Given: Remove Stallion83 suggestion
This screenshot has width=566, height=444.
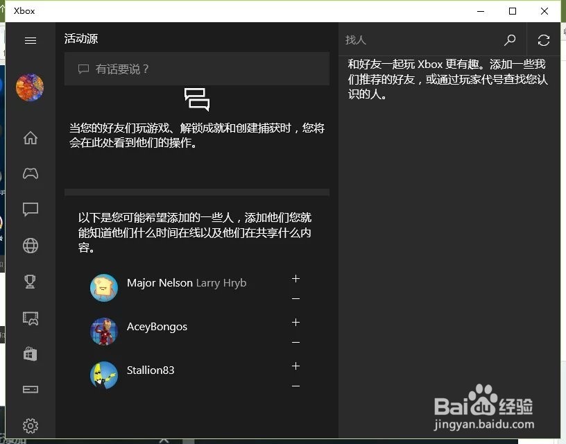Looking at the screenshot, I should tap(295, 386).
